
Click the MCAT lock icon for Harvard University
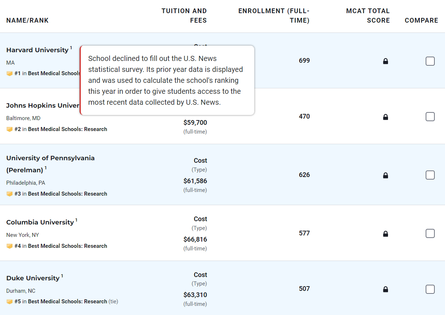[x=385, y=61]
